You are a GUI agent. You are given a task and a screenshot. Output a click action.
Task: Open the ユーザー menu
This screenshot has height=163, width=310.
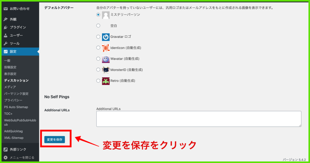pos(20,35)
